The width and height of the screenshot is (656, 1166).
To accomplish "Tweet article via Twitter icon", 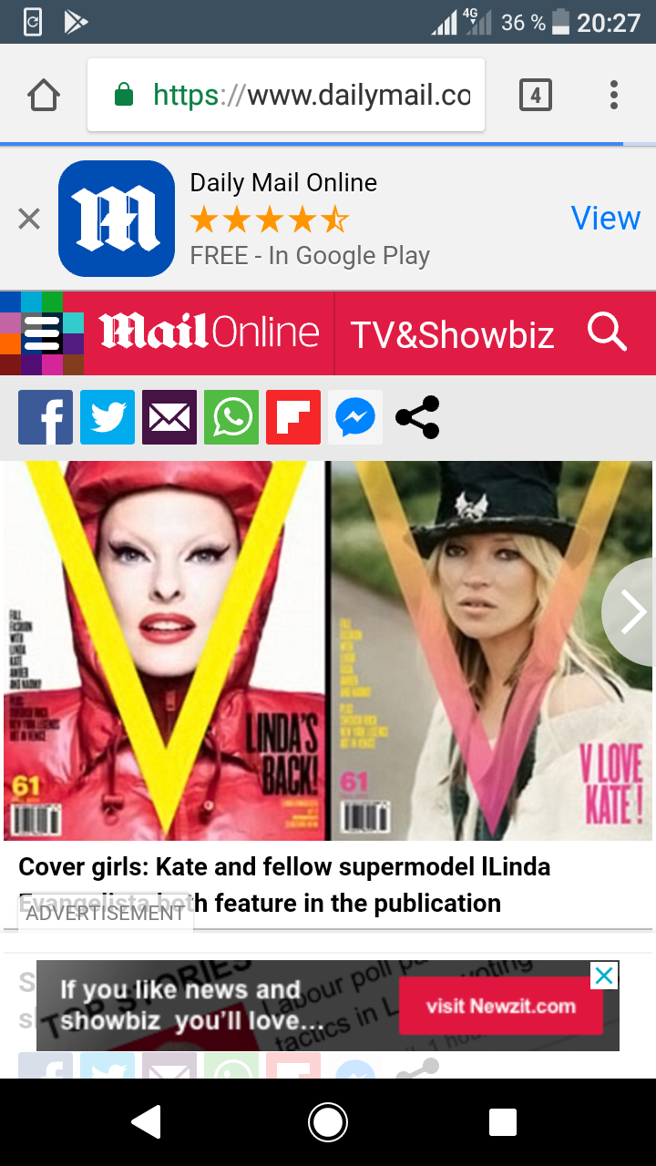I will (x=108, y=417).
